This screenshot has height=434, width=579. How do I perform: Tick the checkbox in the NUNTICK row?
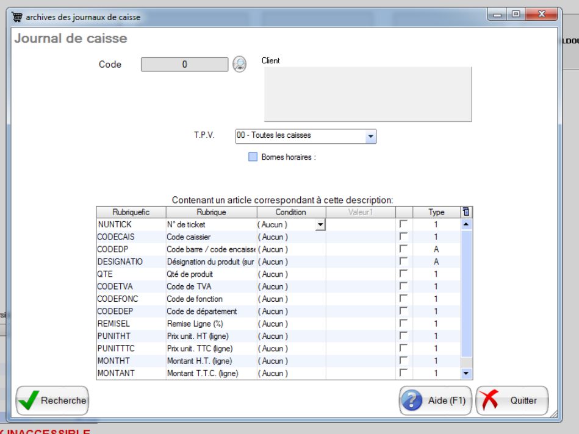403,224
